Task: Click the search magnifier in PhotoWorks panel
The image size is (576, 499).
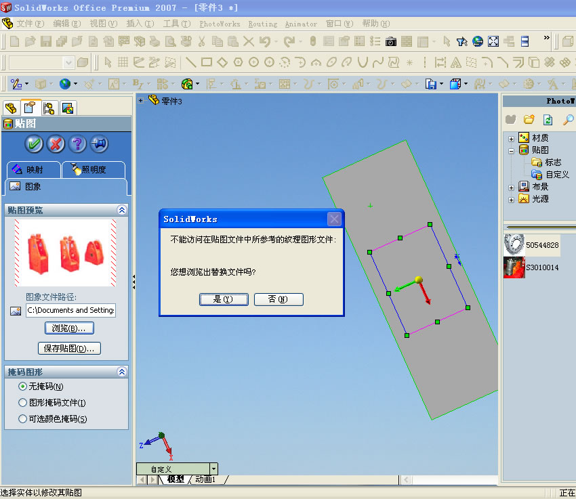Action: [x=568, y=120]
